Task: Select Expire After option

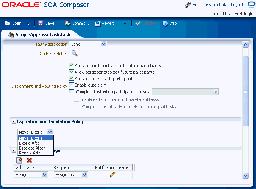Action: point(36,143)
